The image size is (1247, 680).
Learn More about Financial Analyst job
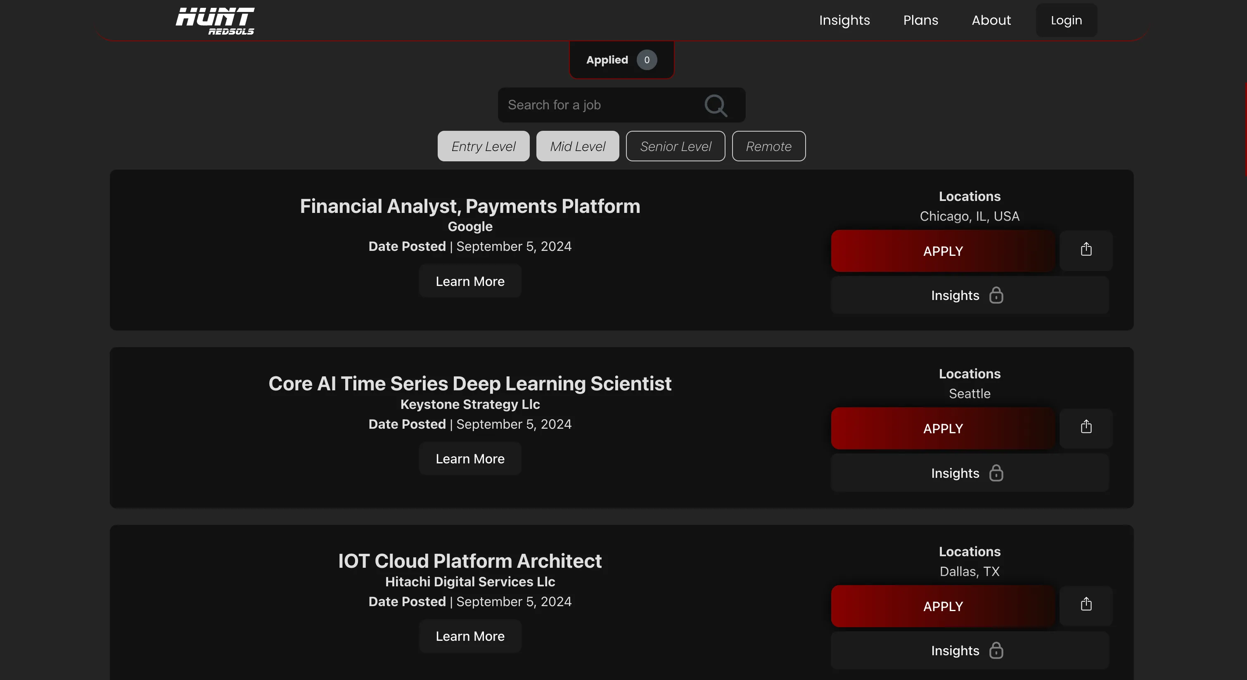coord(469,281)
